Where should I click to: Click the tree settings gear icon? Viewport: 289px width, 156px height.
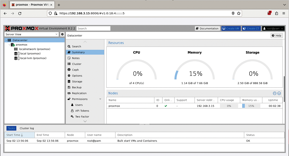coord(62,34)
